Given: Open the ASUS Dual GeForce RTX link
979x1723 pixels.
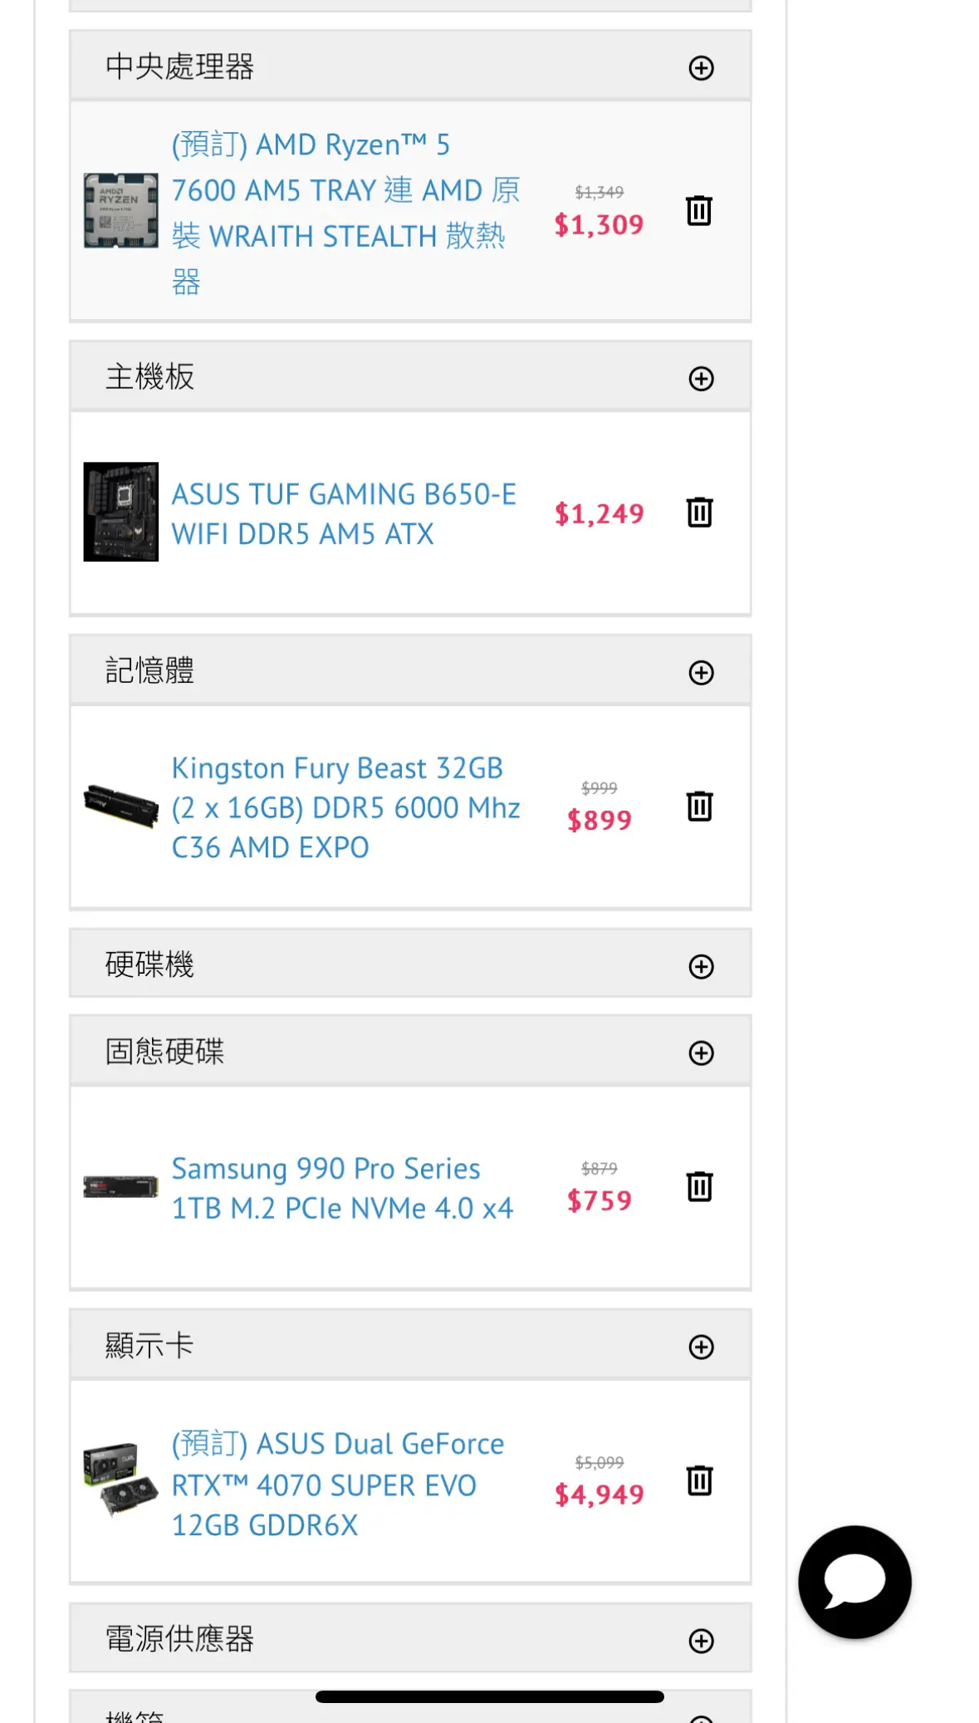Looking at the screenshot, I should tap(337, 1484).
